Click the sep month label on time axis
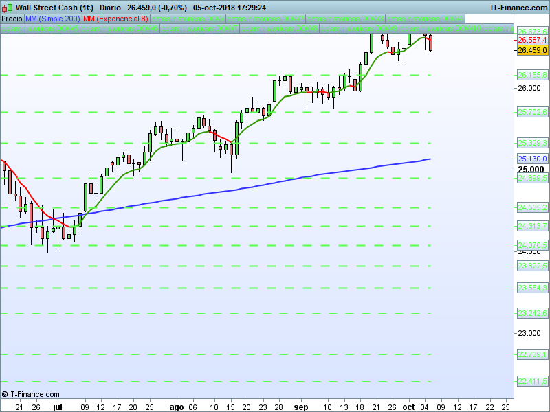The height and width of the screenshot is (412, 550). coord(301,407)
